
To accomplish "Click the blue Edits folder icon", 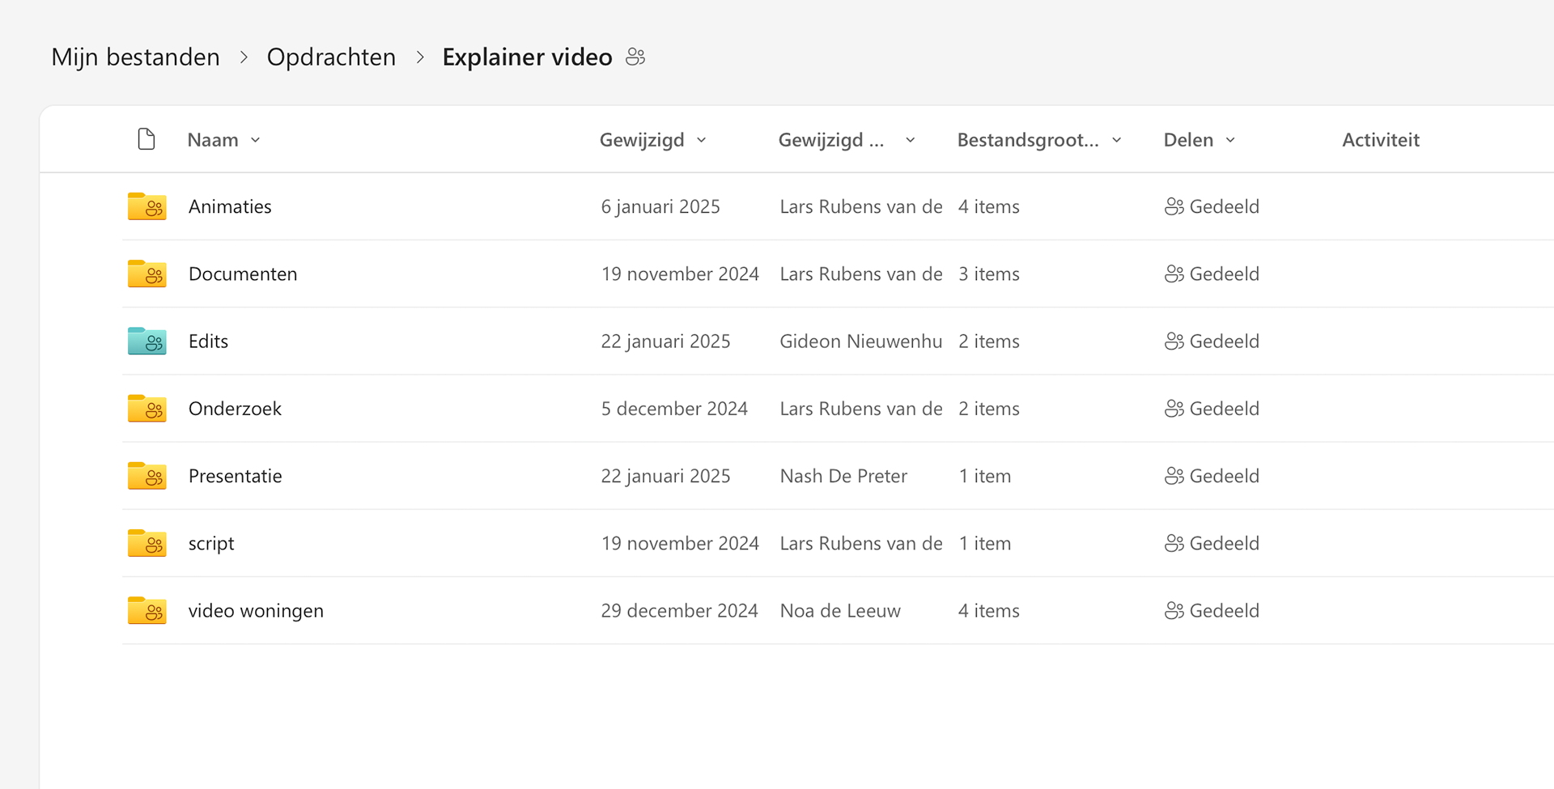I will (146, 341).
